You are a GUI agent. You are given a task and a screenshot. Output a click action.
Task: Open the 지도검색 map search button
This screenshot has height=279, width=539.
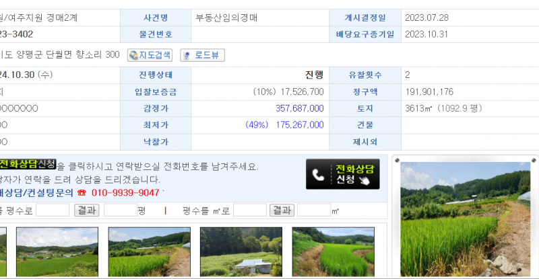(150, 55)
